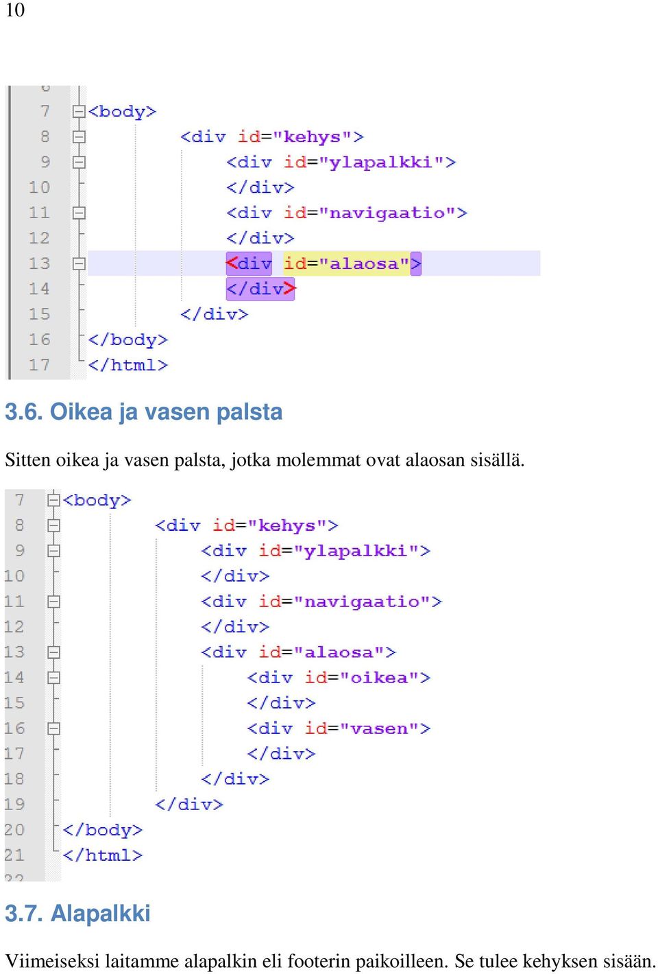658x974 pixels.
Task: Click the <div id="vasen"> code line
Action: (x=339, y=728)
